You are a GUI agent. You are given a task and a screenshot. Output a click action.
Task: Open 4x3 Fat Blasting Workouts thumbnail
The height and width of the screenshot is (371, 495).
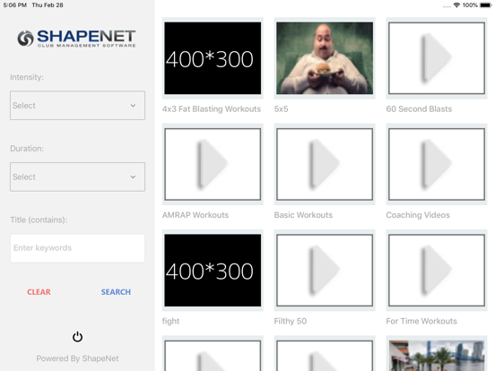(213, 58)
